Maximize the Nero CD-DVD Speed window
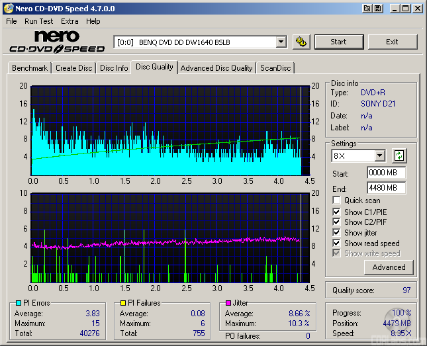 [404, 9]
